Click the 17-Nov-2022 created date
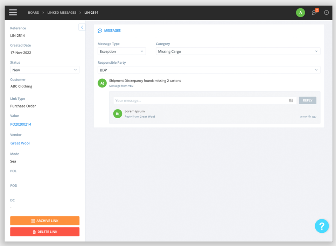The width and height of the screenshot is (336, 246). [x=21, y=53]
